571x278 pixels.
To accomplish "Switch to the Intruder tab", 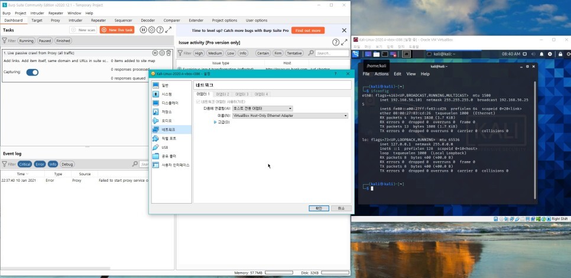I will [76, 20].
